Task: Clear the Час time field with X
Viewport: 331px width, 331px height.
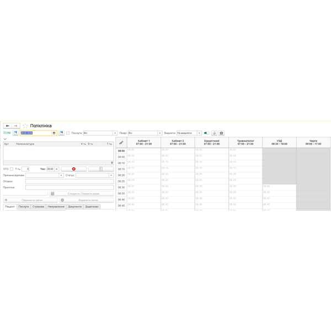Action: tap(56, 169)
